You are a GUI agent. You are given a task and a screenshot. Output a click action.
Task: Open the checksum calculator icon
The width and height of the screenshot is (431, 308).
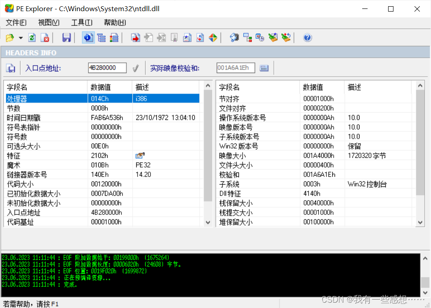point(264,68)
